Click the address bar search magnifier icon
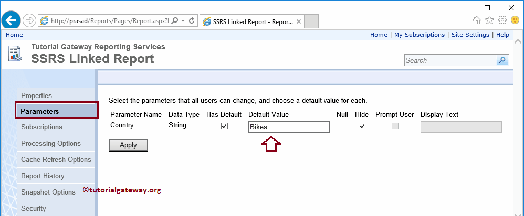Viewport: 524px width, 216px height. tap(174, 21)
